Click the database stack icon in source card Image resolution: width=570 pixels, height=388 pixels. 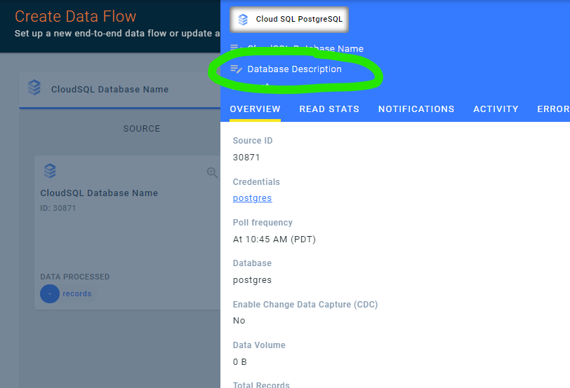[x=50, y=171]
